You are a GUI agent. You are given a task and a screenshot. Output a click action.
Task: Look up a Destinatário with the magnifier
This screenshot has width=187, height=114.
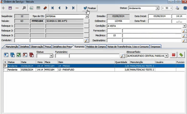[x=184, y=40]
